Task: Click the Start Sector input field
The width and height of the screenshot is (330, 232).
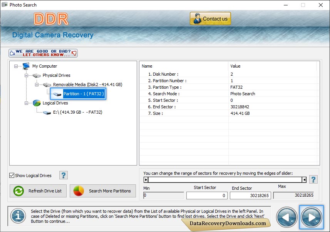Action: pos(207,196)
